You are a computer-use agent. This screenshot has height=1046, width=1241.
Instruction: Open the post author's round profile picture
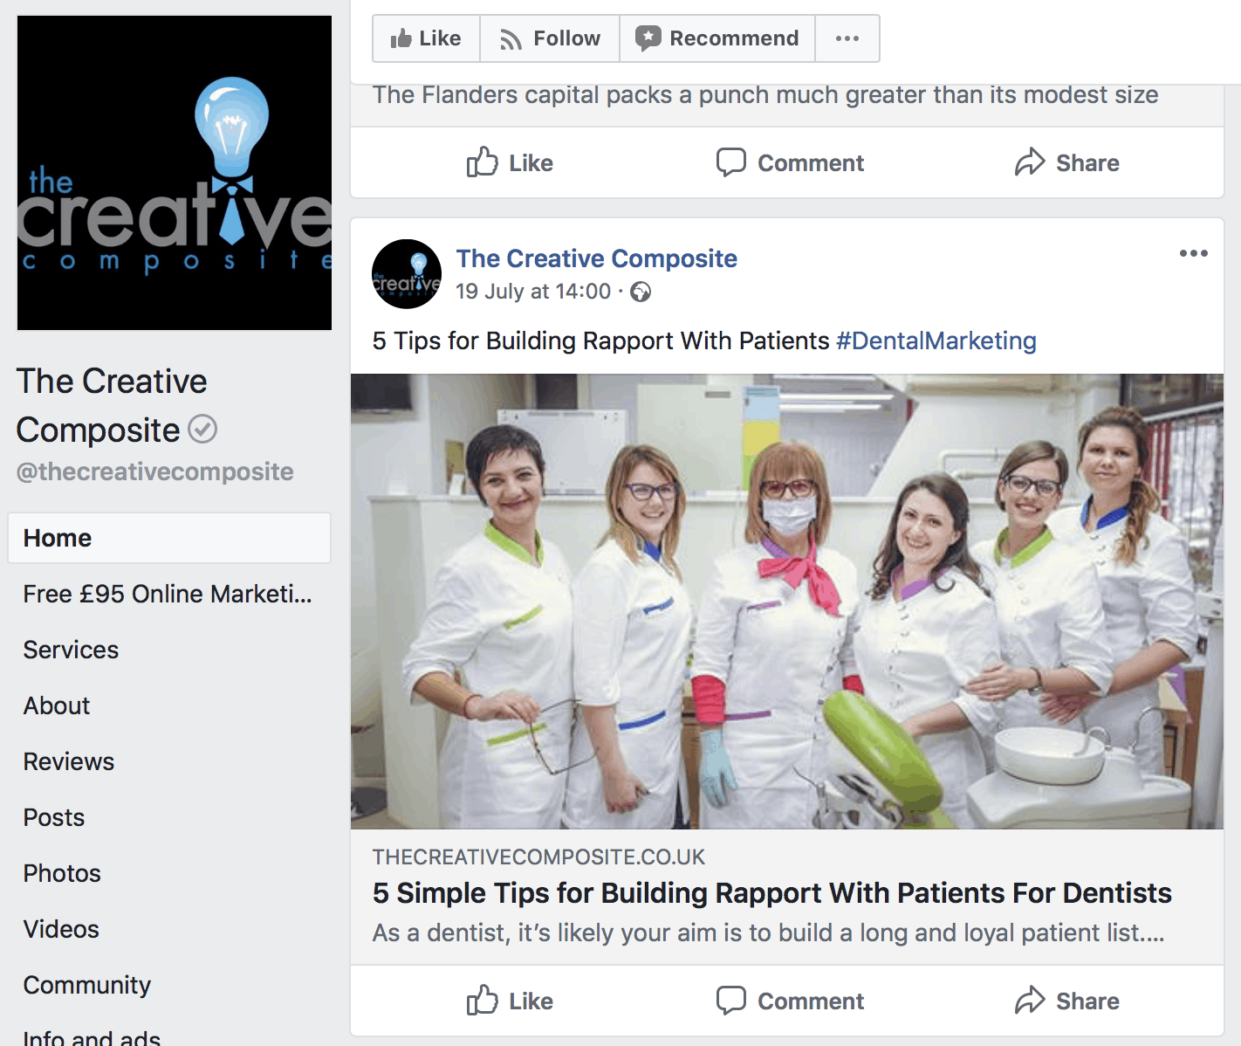tap(407, 274)
